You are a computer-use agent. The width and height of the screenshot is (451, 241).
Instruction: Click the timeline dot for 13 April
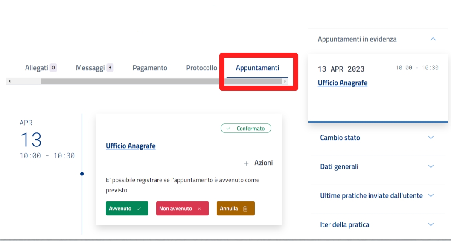(x=82, y=174)
